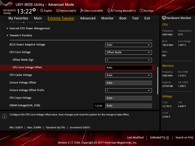Viewport: 195px width, 146px height.
Task: Go to the Exit tab
Action: click(x=147, y=18)
